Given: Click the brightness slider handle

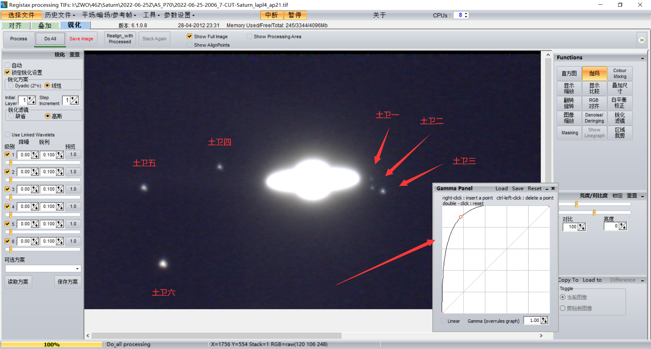Looking at the screenshot, I should coord(594,212).
